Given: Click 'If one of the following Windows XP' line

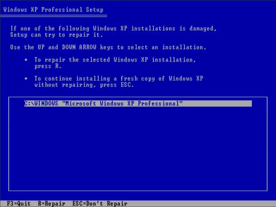Looking at the screenshot, I should click(113, 28).
